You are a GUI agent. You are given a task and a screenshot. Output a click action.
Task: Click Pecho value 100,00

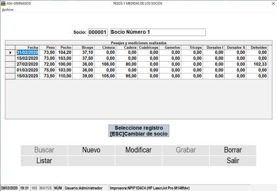64,64
